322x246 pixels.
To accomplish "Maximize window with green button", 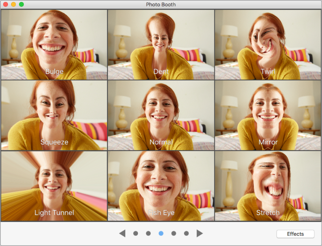I will pos(21,4).
